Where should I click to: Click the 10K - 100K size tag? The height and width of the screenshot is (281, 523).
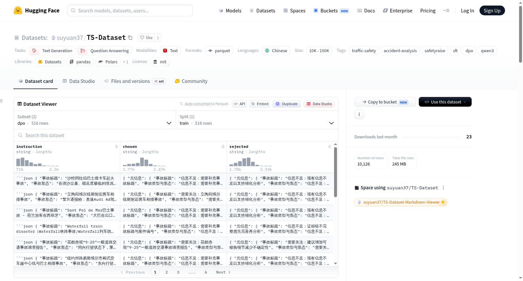click(x=319, y=51)
